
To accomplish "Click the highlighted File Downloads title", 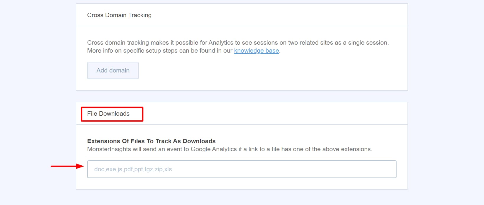I will pyautogui.click(x=108, y=113).
